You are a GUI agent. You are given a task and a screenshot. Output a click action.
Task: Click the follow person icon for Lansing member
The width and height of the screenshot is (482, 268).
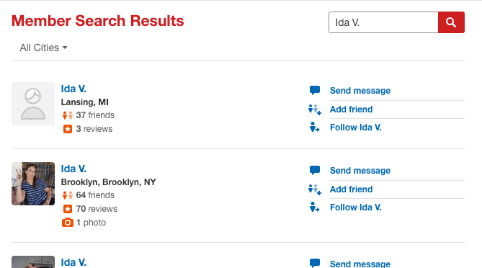[x=315, y=128]
